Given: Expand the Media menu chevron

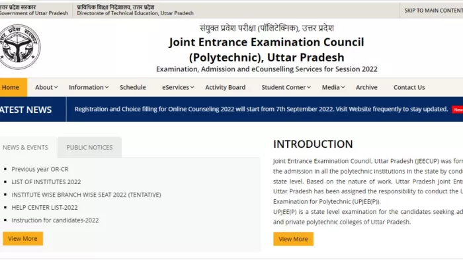Looking at the screenshot, I should [343, 88].
